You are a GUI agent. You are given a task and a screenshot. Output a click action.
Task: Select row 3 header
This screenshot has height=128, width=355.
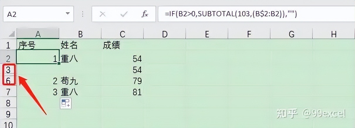[x=8, y=70]
